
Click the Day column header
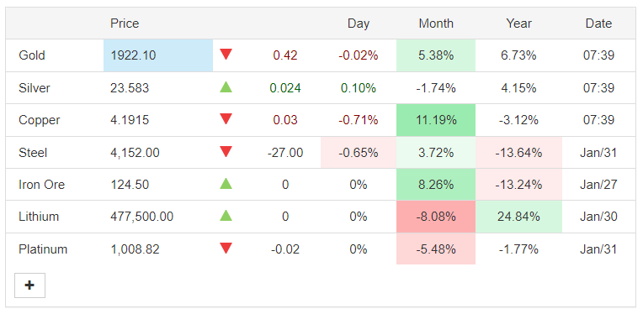tap(359, 24)
